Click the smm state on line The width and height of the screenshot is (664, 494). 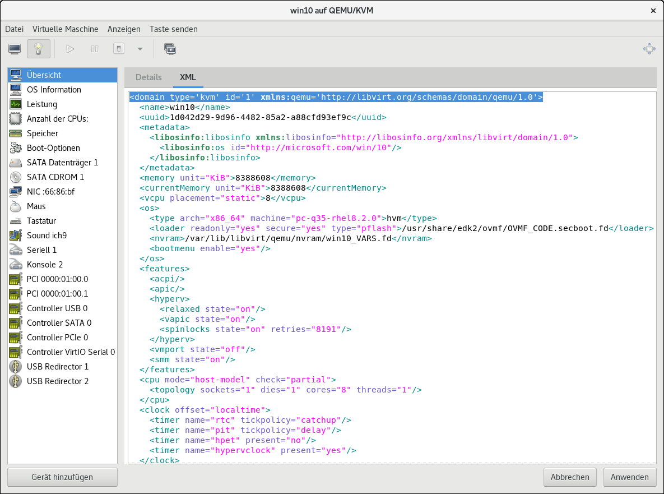[x=192, y=359]
